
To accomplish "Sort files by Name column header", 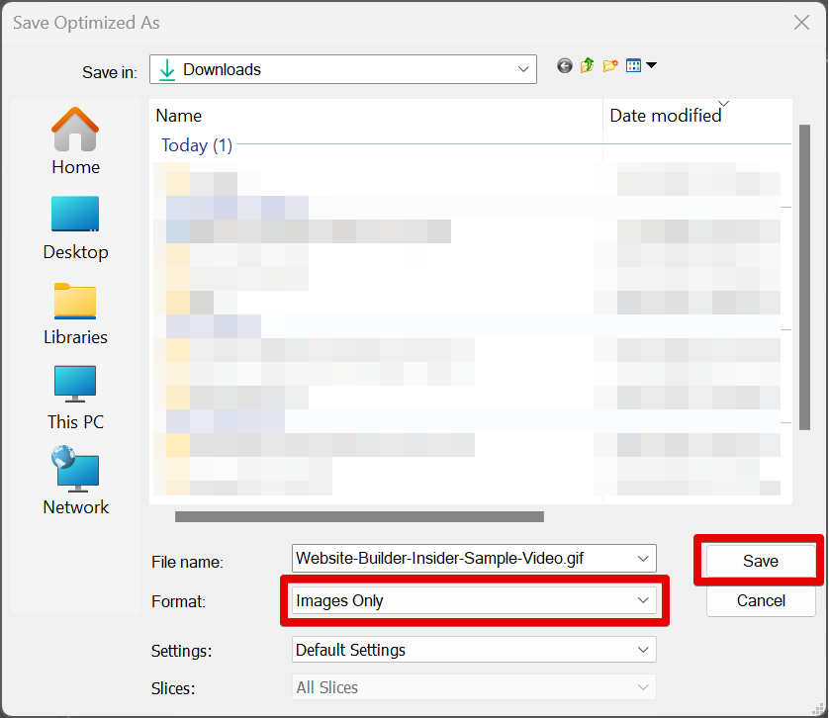I will pos(376,116).
